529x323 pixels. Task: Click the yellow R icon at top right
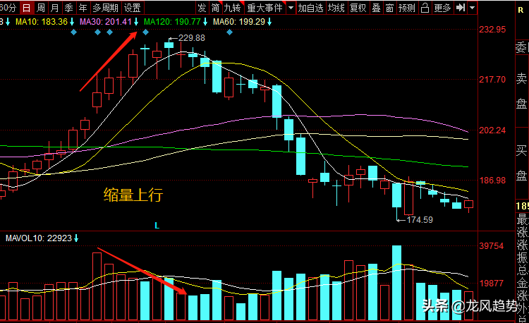pyautogui.click(x=521, y=10)
